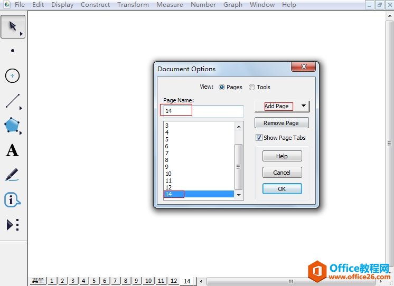This screenshot has width=394, height=286.
Task: Select page 9 in the page list
Action: point(199,167)
